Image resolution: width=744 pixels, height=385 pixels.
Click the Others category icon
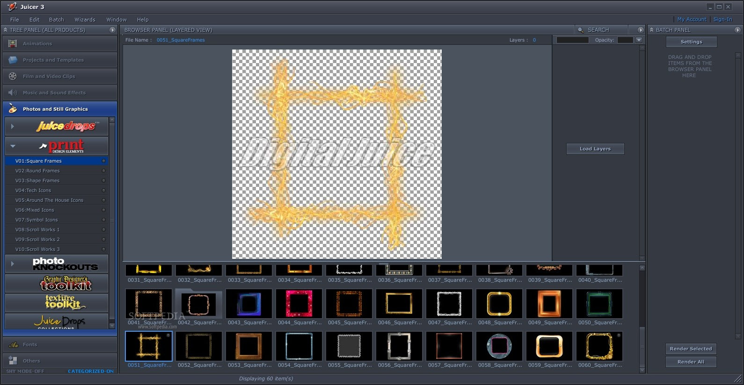(x=13, y=360)
